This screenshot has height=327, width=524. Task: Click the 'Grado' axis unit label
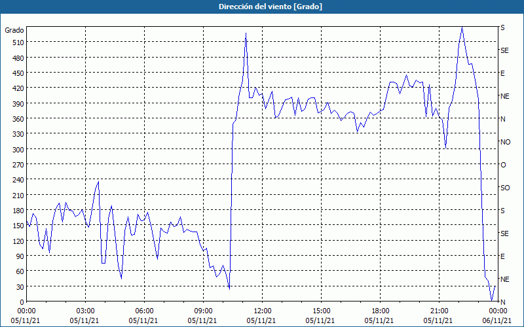click(x=14, y=30)
